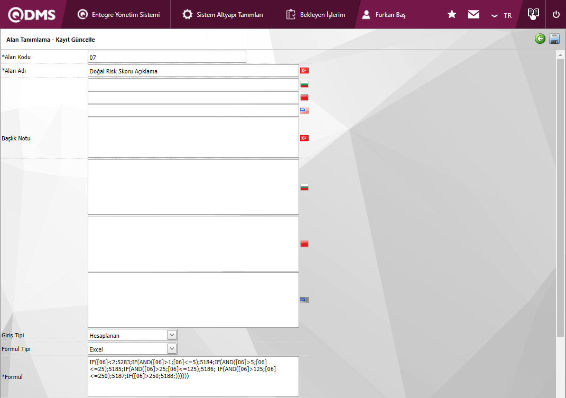This screenshot has height=398, width=566.
Task: Save the record with the floppy disk icon
Action: (554, 39)
